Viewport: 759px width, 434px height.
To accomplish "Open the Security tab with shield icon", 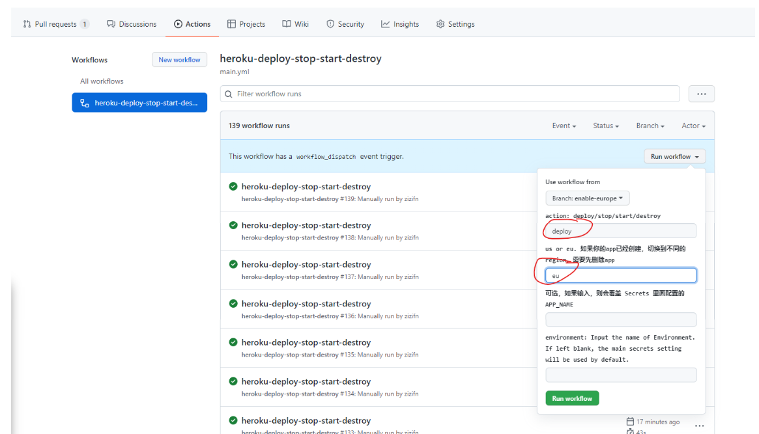I will (345, 24).
